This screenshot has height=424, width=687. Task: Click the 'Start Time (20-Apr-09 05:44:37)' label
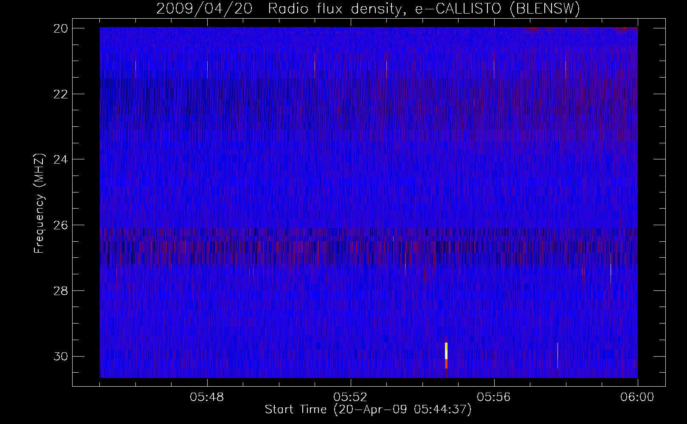coord(368,410)
